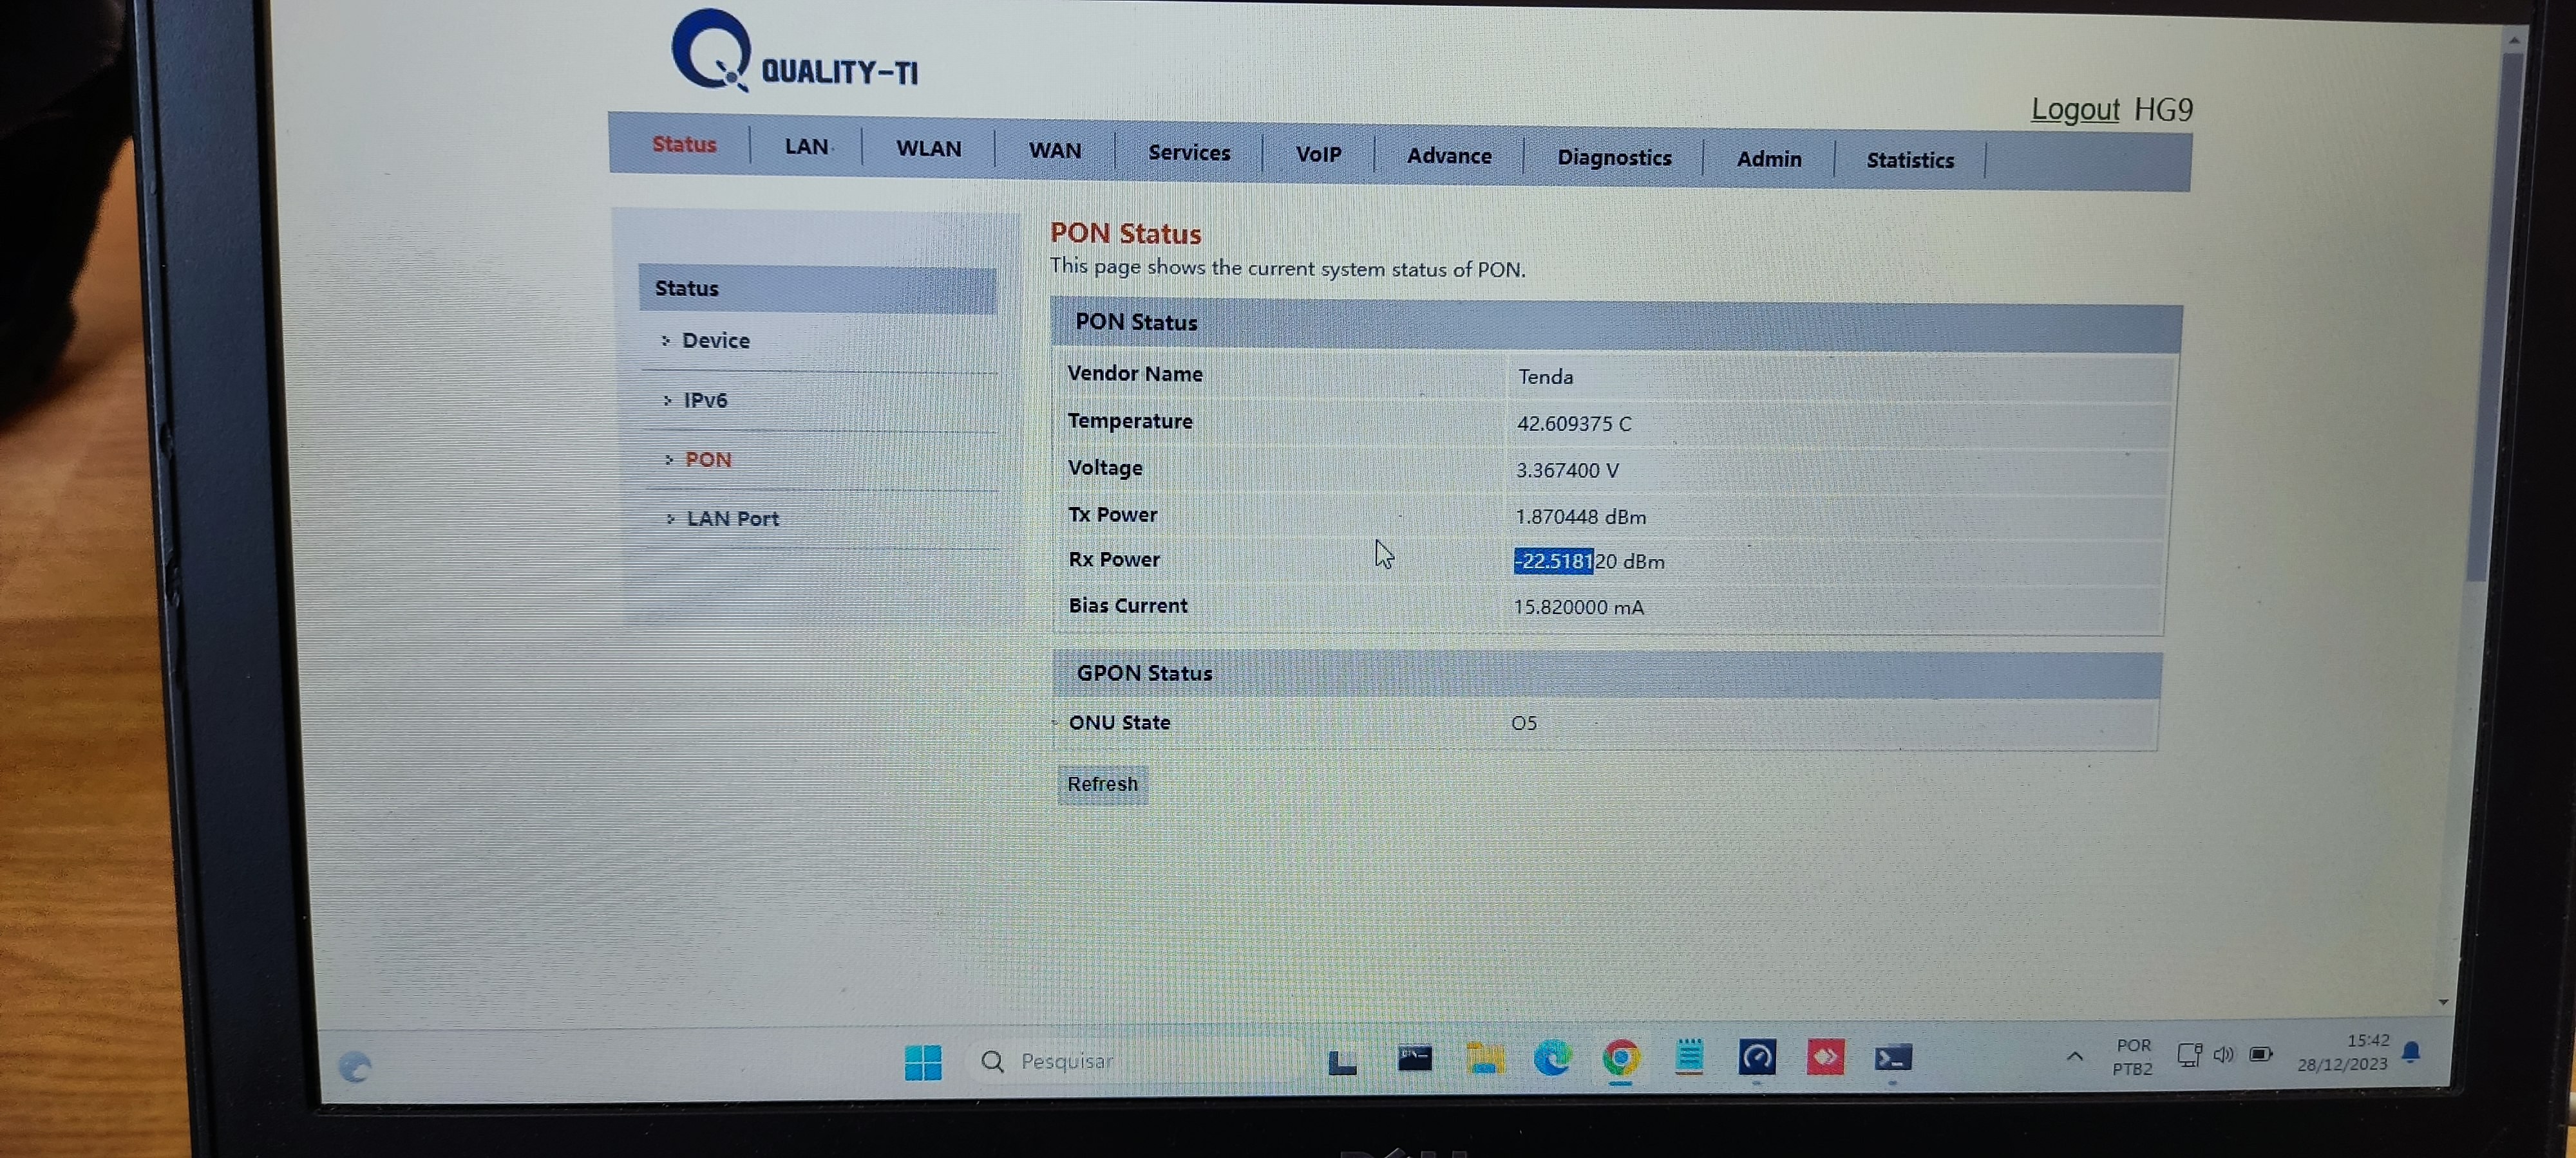Open Windows Start menu
This screenshot has height=1158, width=2576.
(922, 1061)
